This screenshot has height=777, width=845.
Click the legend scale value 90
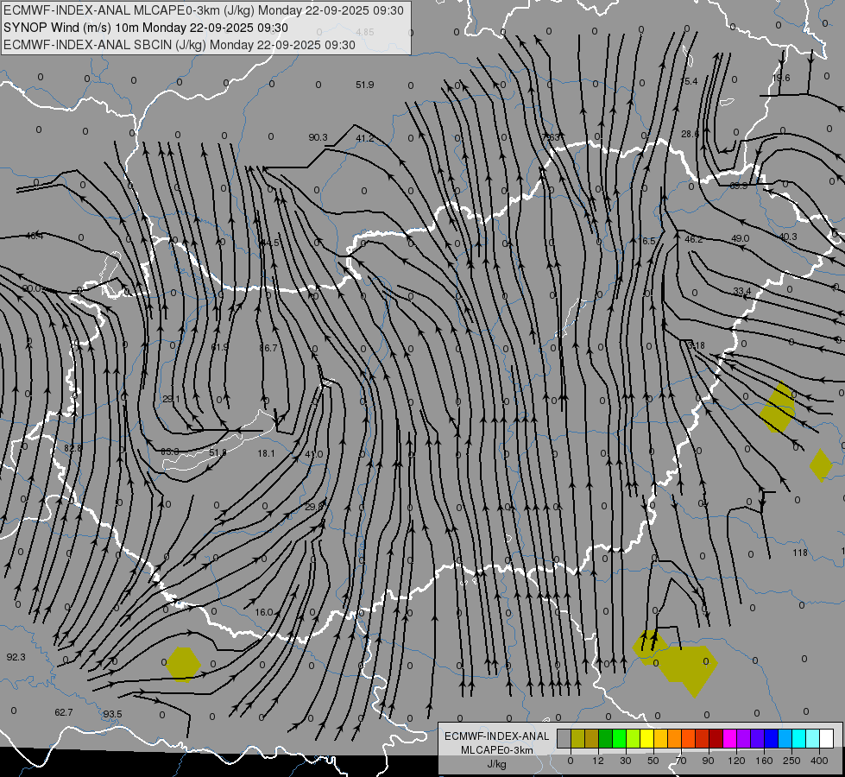point(708,761)
